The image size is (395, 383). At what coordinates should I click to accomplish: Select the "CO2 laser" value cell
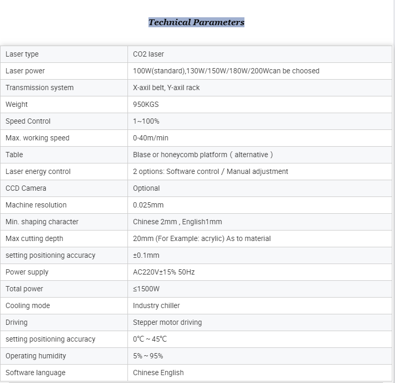[148, 54]
